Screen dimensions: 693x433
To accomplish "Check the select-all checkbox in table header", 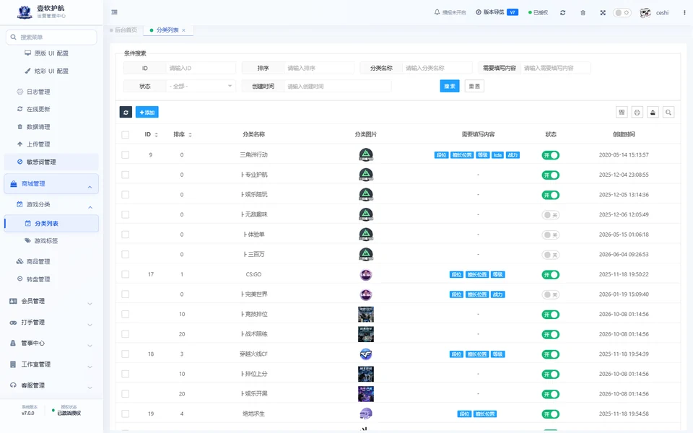I will pyautogui.click(x=126, y=135).
